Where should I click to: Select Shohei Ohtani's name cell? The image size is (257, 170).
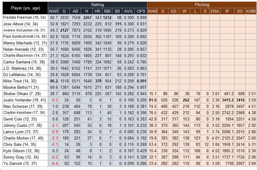click(25, 93)
